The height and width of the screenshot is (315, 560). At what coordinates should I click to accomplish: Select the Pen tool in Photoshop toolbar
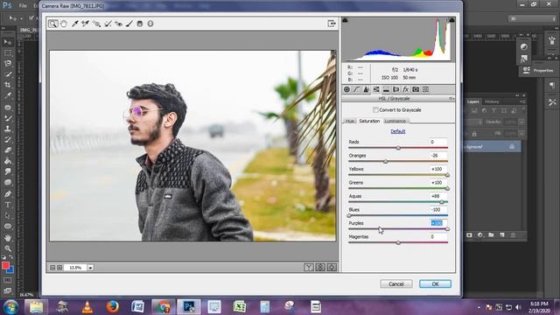(x=8, y=194)
